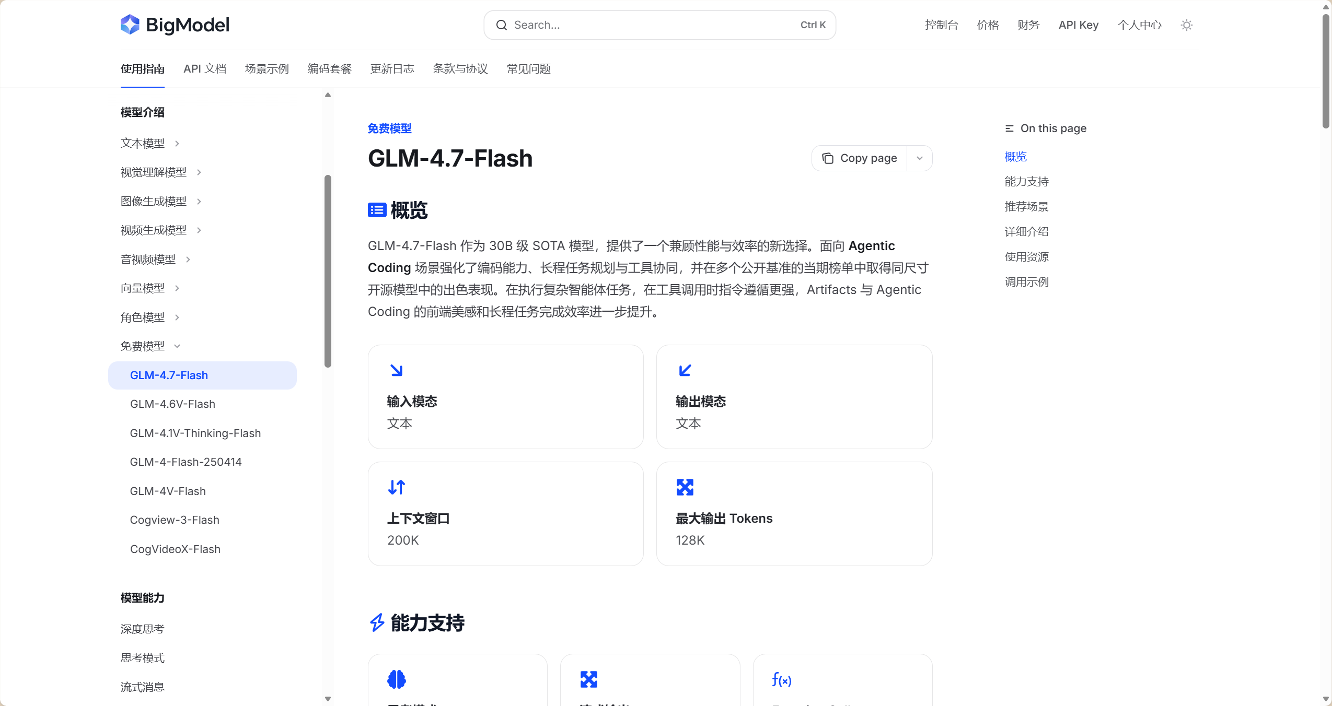Open the 条款与协议 tab
This screenshot has height=706, width=1332.
[x=460, y=69]
